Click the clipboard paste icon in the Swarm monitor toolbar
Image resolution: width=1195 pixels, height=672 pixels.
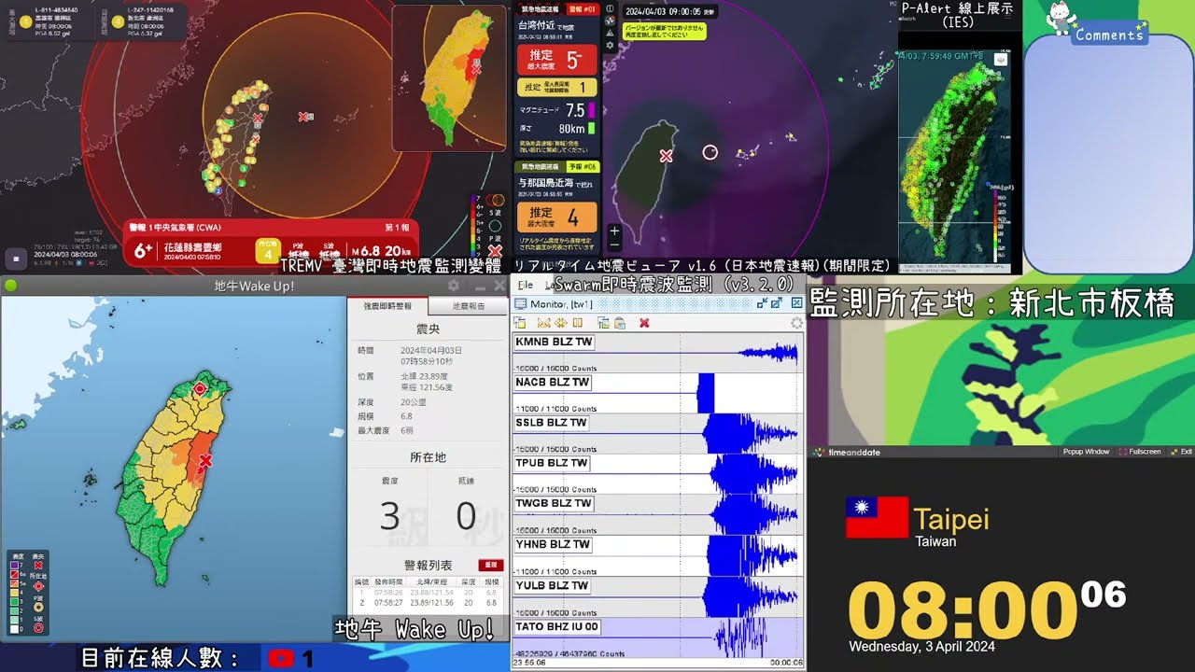(x=620, y=323)
